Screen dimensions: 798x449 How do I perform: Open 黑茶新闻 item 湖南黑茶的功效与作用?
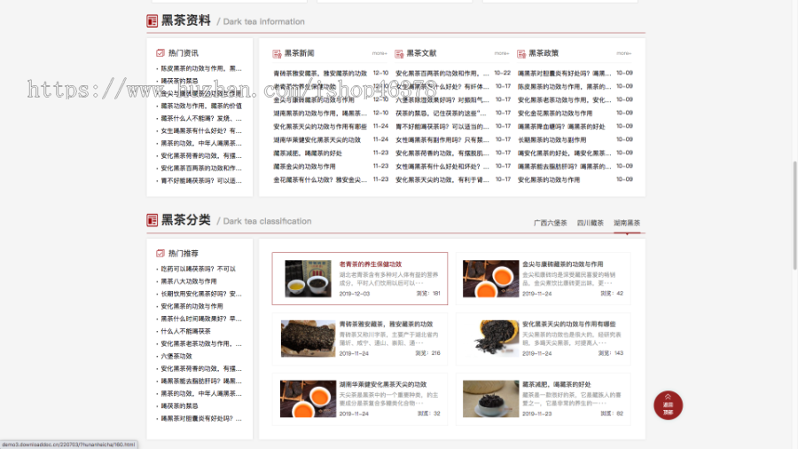pos(319,113)
